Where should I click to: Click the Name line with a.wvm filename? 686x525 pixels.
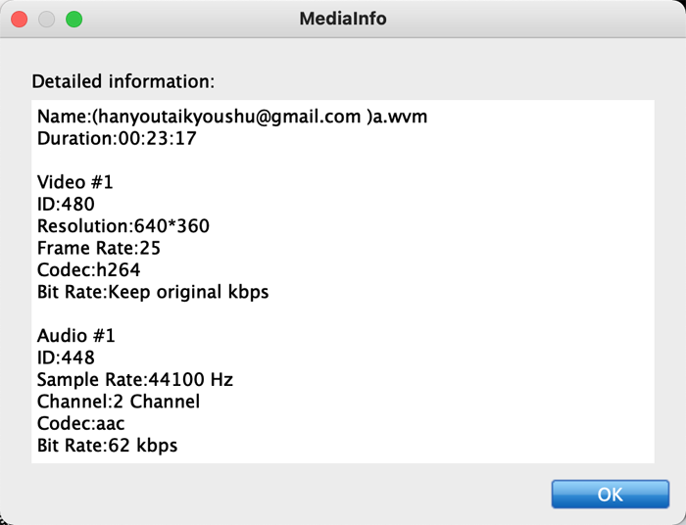(x=232, y=117)
